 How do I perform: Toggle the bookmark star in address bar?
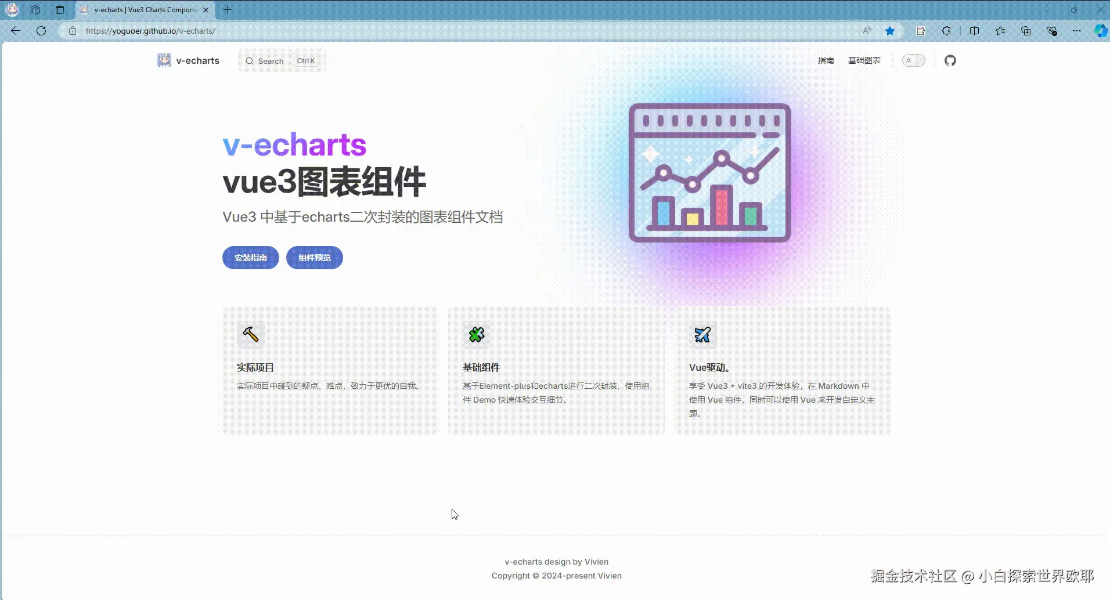pyautogui.click(x=891, y=31)
